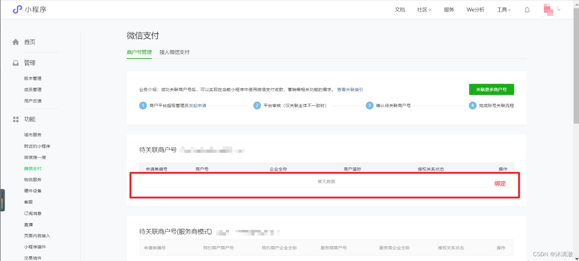Image resolution: width=579 pixels, height=261 pixels.
Task: Select 直播 in the sidebar
Action: pos(28,225)
